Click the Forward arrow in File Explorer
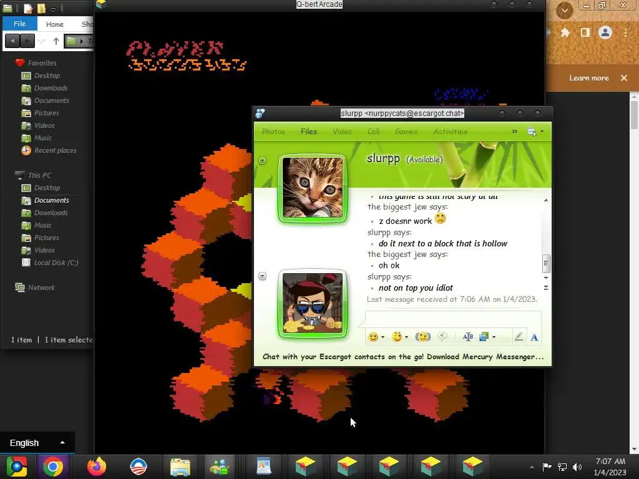This screenshot has width=639, height=479. (27, 41)
